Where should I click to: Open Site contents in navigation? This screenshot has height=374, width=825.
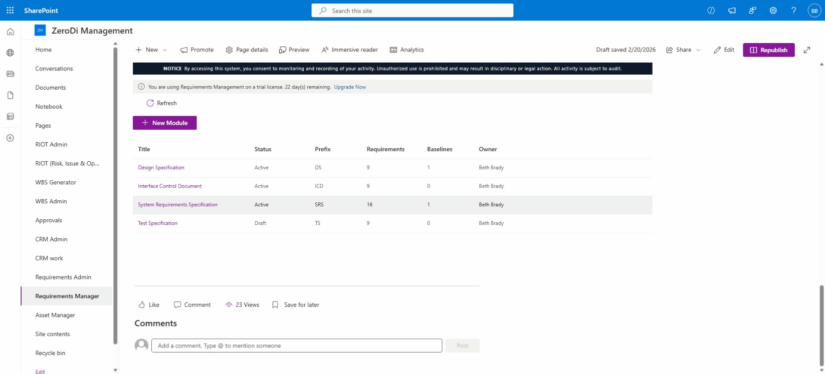tap(53, 334)
